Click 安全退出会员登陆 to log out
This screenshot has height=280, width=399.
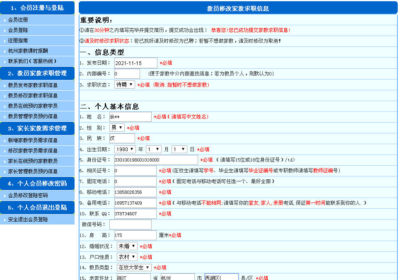coord(28,220)
